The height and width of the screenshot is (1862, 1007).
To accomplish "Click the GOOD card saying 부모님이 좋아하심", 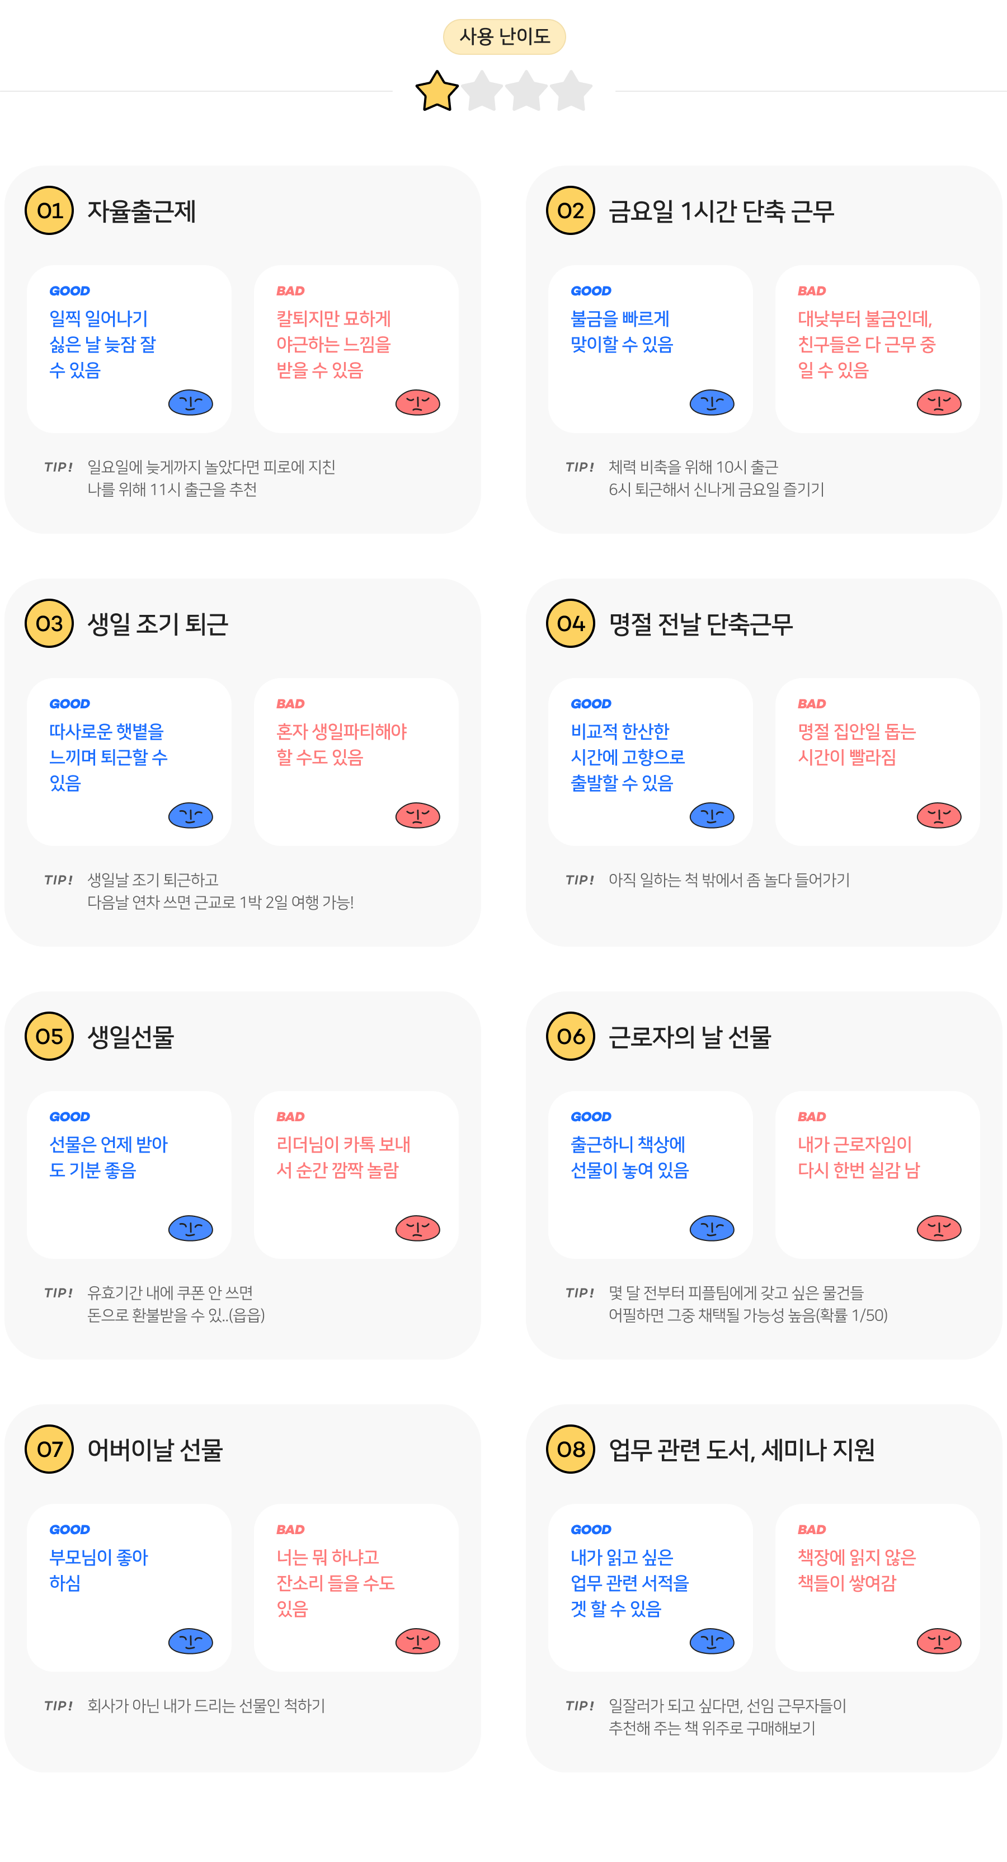I will click(129, 1587).
